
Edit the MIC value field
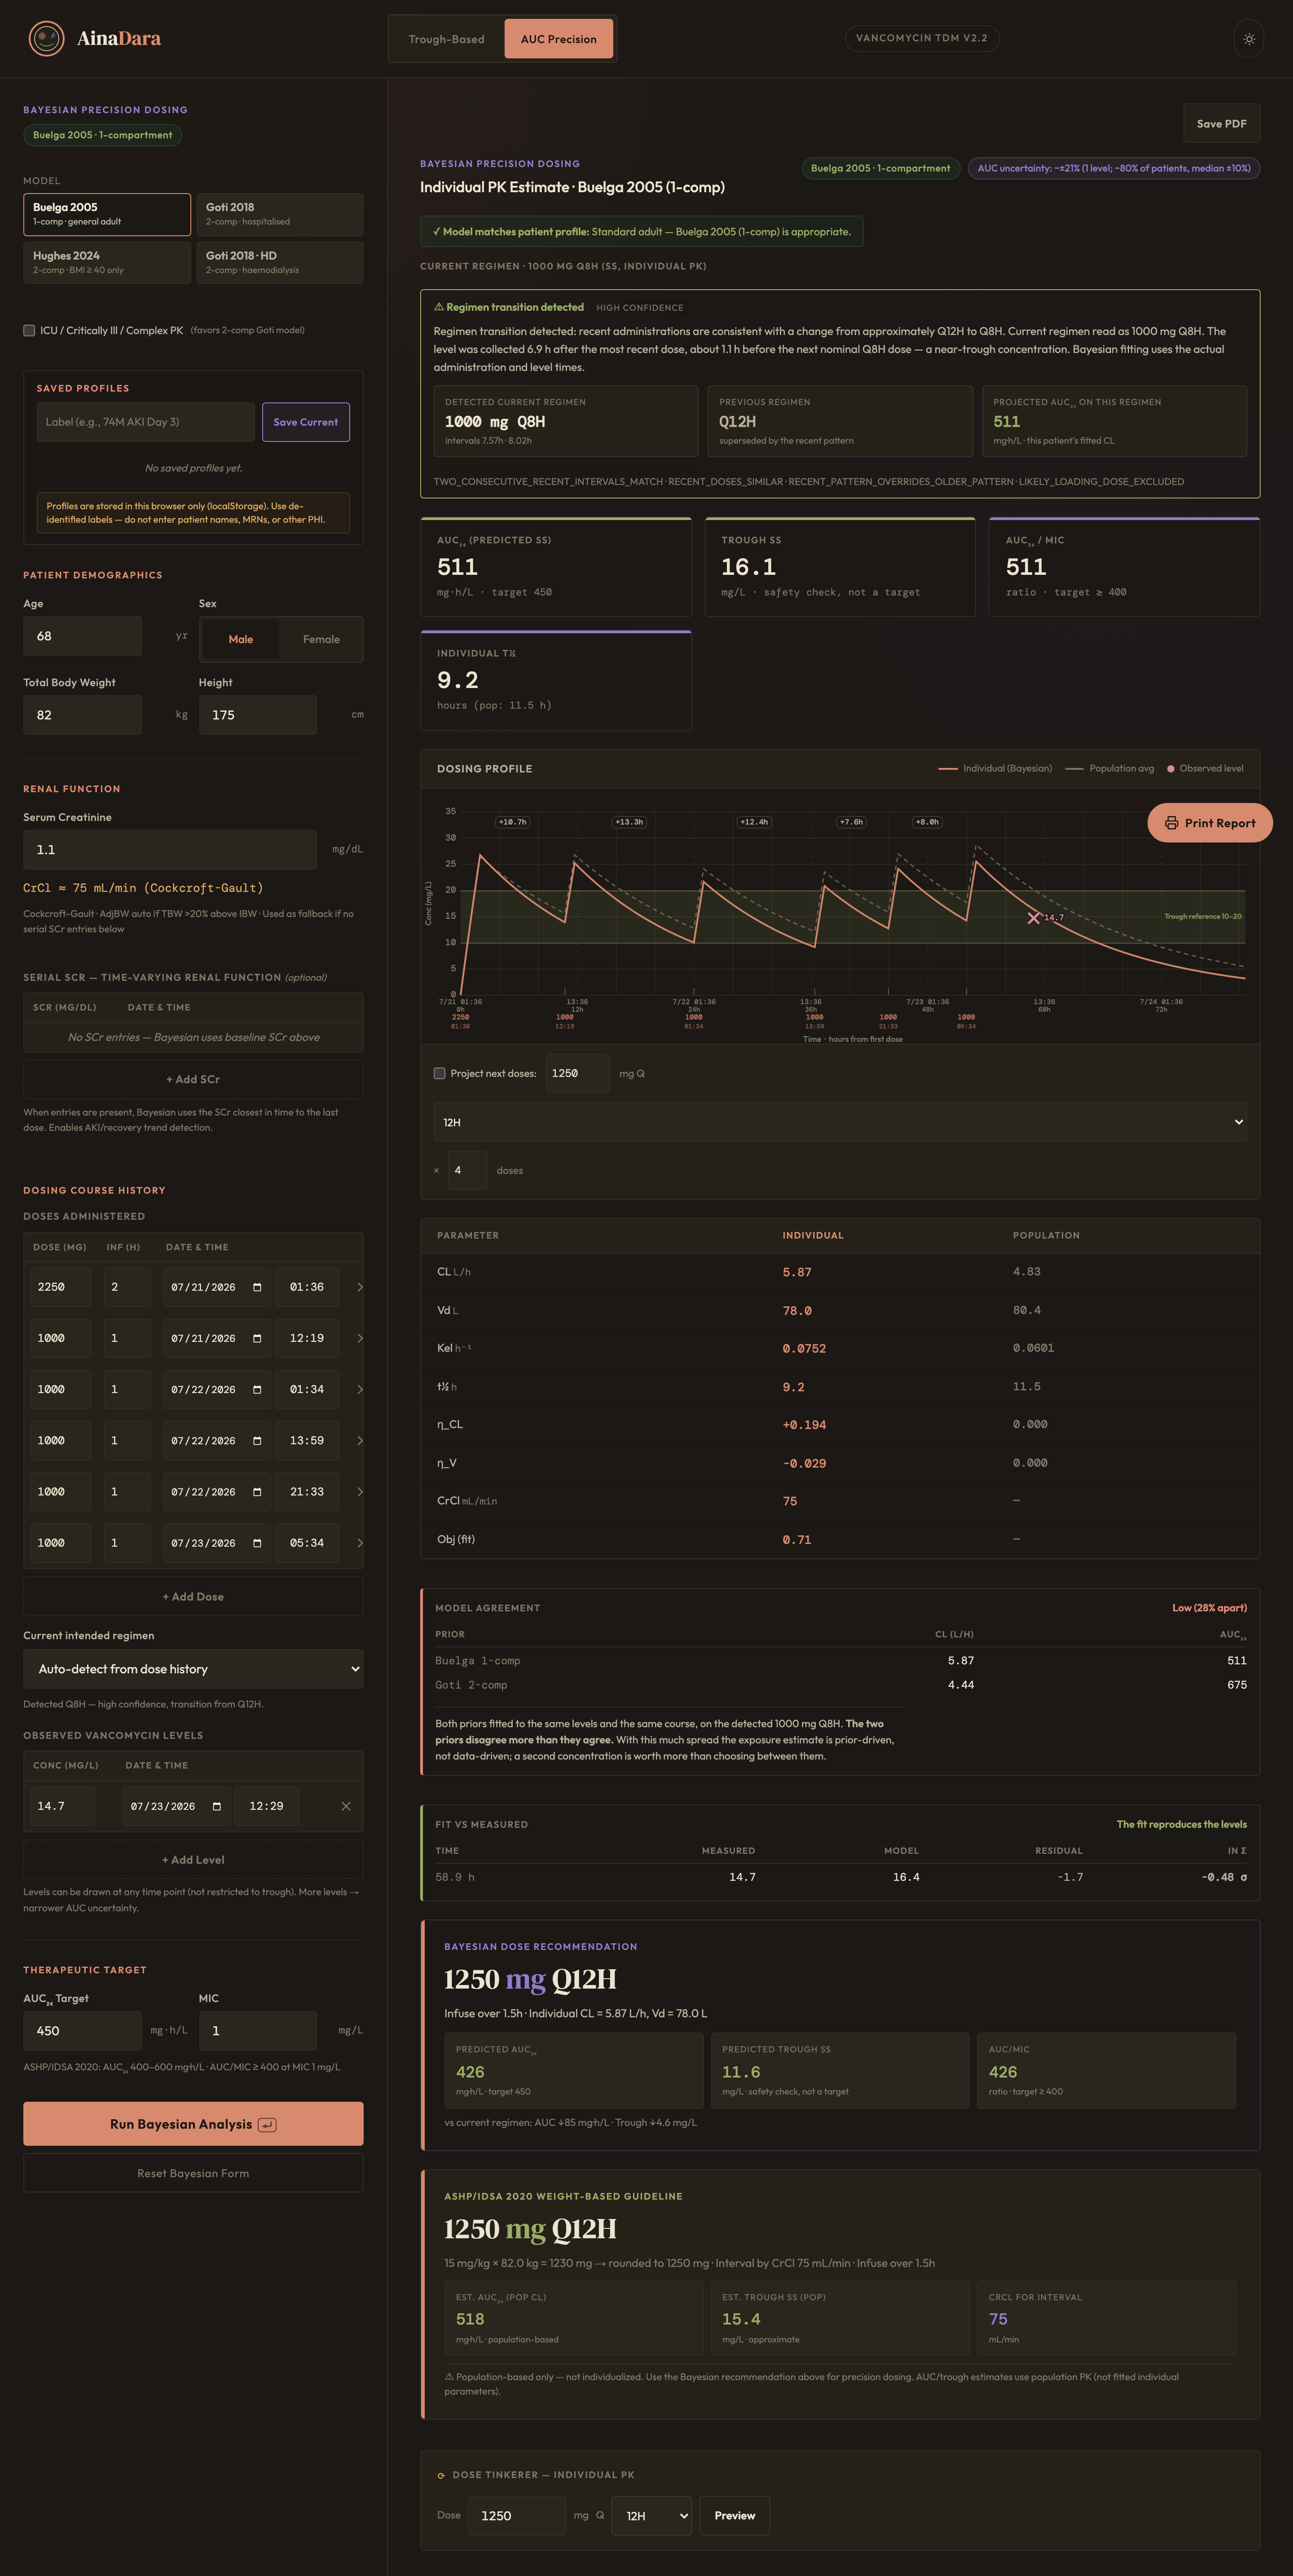tap(258, 2031)
